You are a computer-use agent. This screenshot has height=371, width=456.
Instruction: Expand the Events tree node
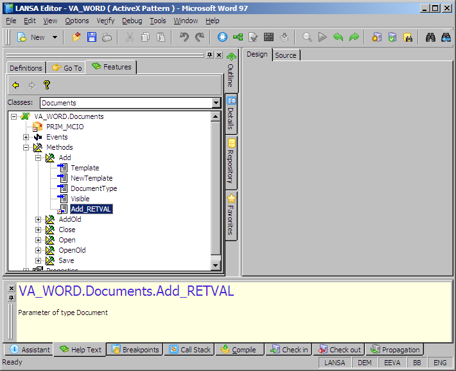(x=26, y=137)
